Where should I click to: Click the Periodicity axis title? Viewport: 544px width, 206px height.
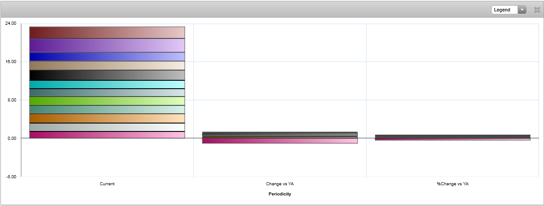point(280,194)
